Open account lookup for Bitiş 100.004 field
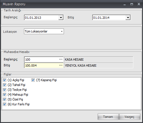 pyautogui.click(x=61, y=65)
